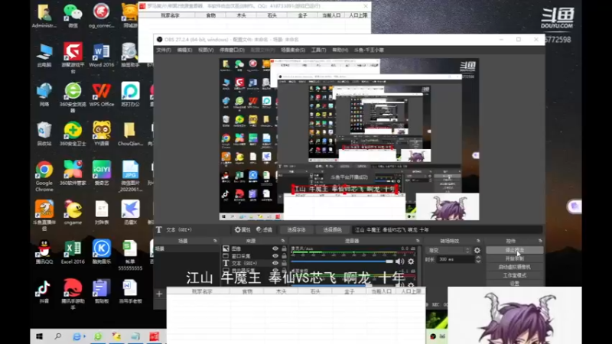Image resolution: width=612 pixels, height=344 pixels.
Task: Open mic/Aux mixer settings gear
Action: pyautogui.click(x=411, y=261)
